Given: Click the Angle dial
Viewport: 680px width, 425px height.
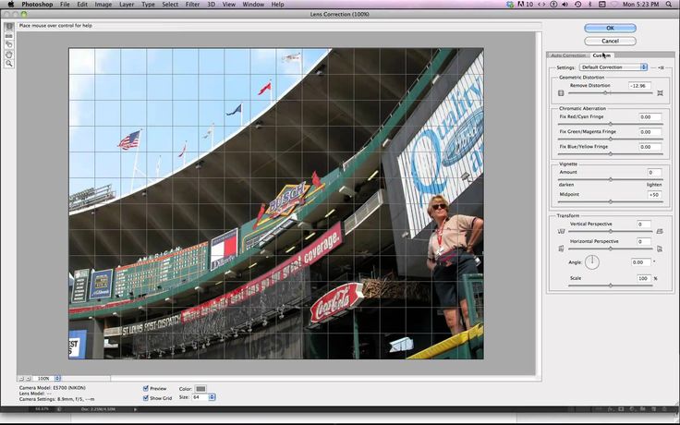Looking at the screenshot, I should click(x=592, y=262).
